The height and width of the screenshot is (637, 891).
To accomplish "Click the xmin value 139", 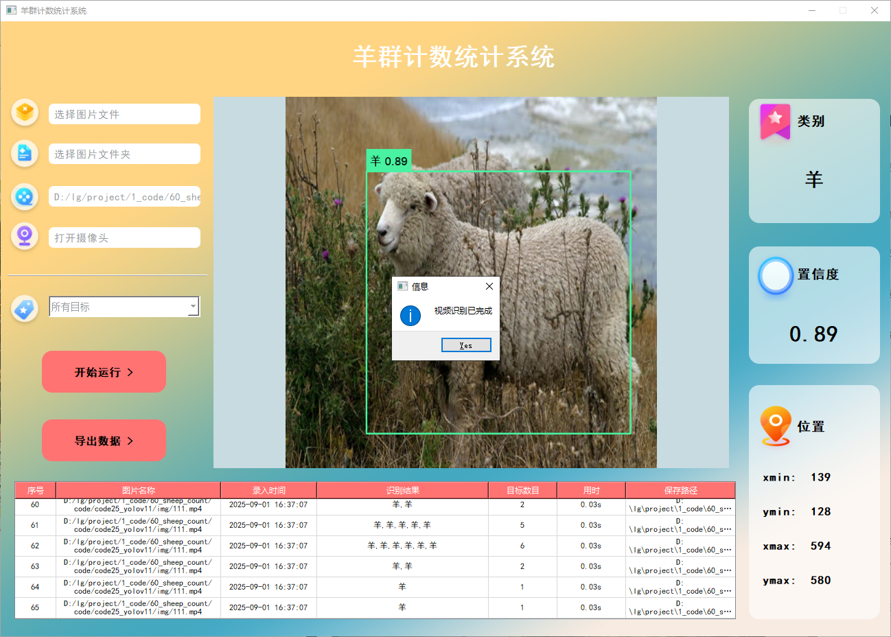I will click(820, 477).
